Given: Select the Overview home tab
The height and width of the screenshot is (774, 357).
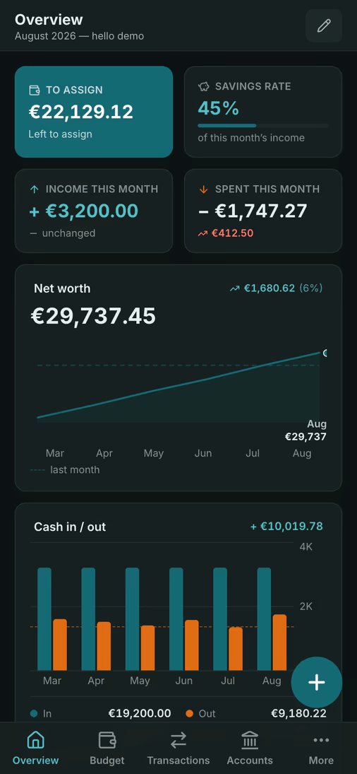Looking at the screenshot, I should tap(35, 749).
